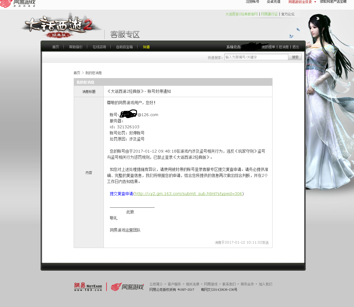
Task: Go to the 官方论坛 link
Action: [288, 14]
